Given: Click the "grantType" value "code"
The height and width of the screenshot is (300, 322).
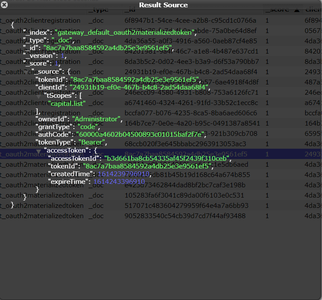Looking at the screenshot, I should (88, 127).
